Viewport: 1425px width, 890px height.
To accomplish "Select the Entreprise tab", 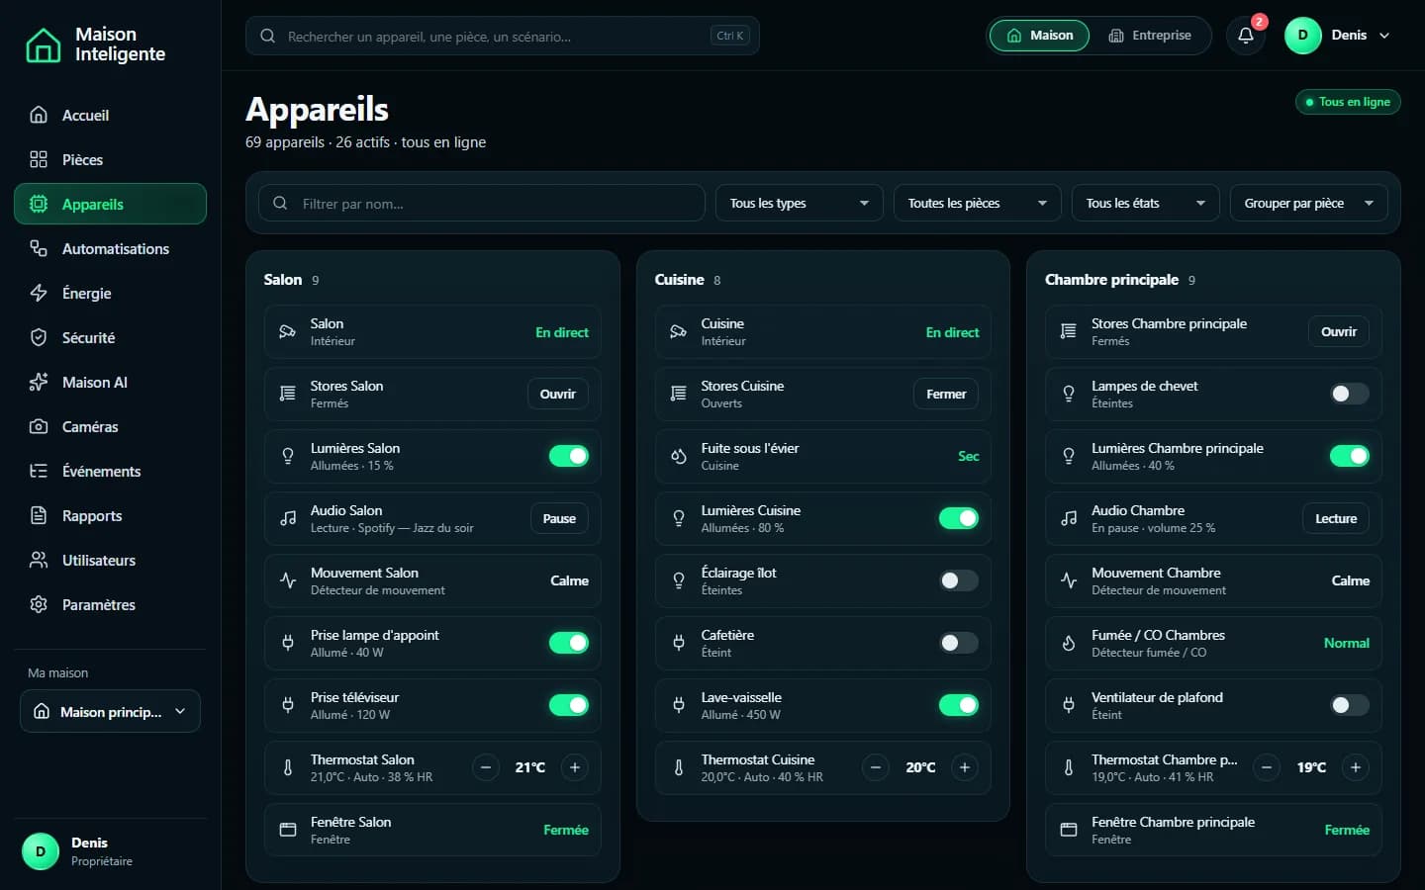I will tap(1150, 36).
